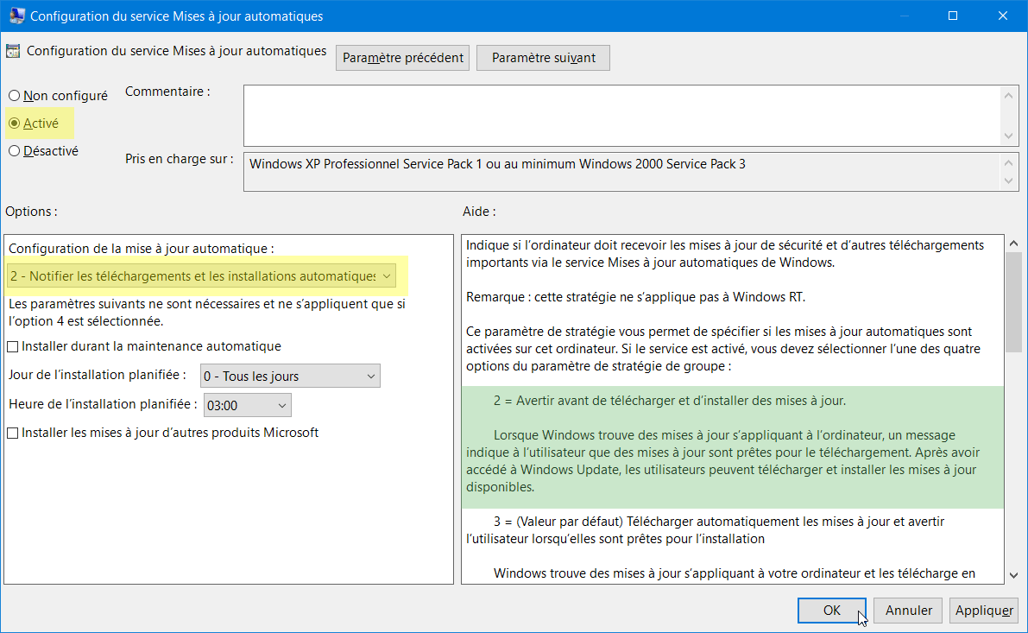
Task: Open the 'Configuration de la mise à jour automatique' dropdown
Action: click(x=200, y=276)
